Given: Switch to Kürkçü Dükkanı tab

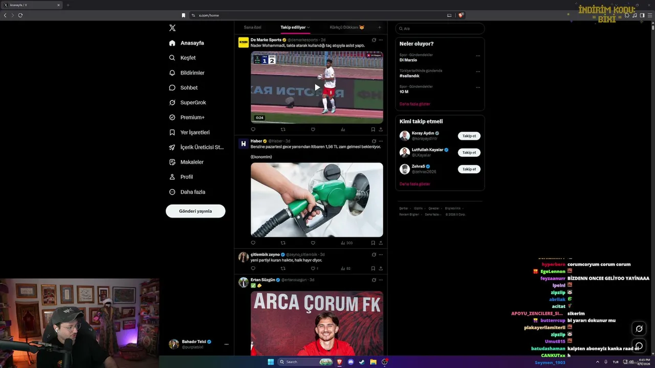Looking at the screenshot, I should click(347, 27).
